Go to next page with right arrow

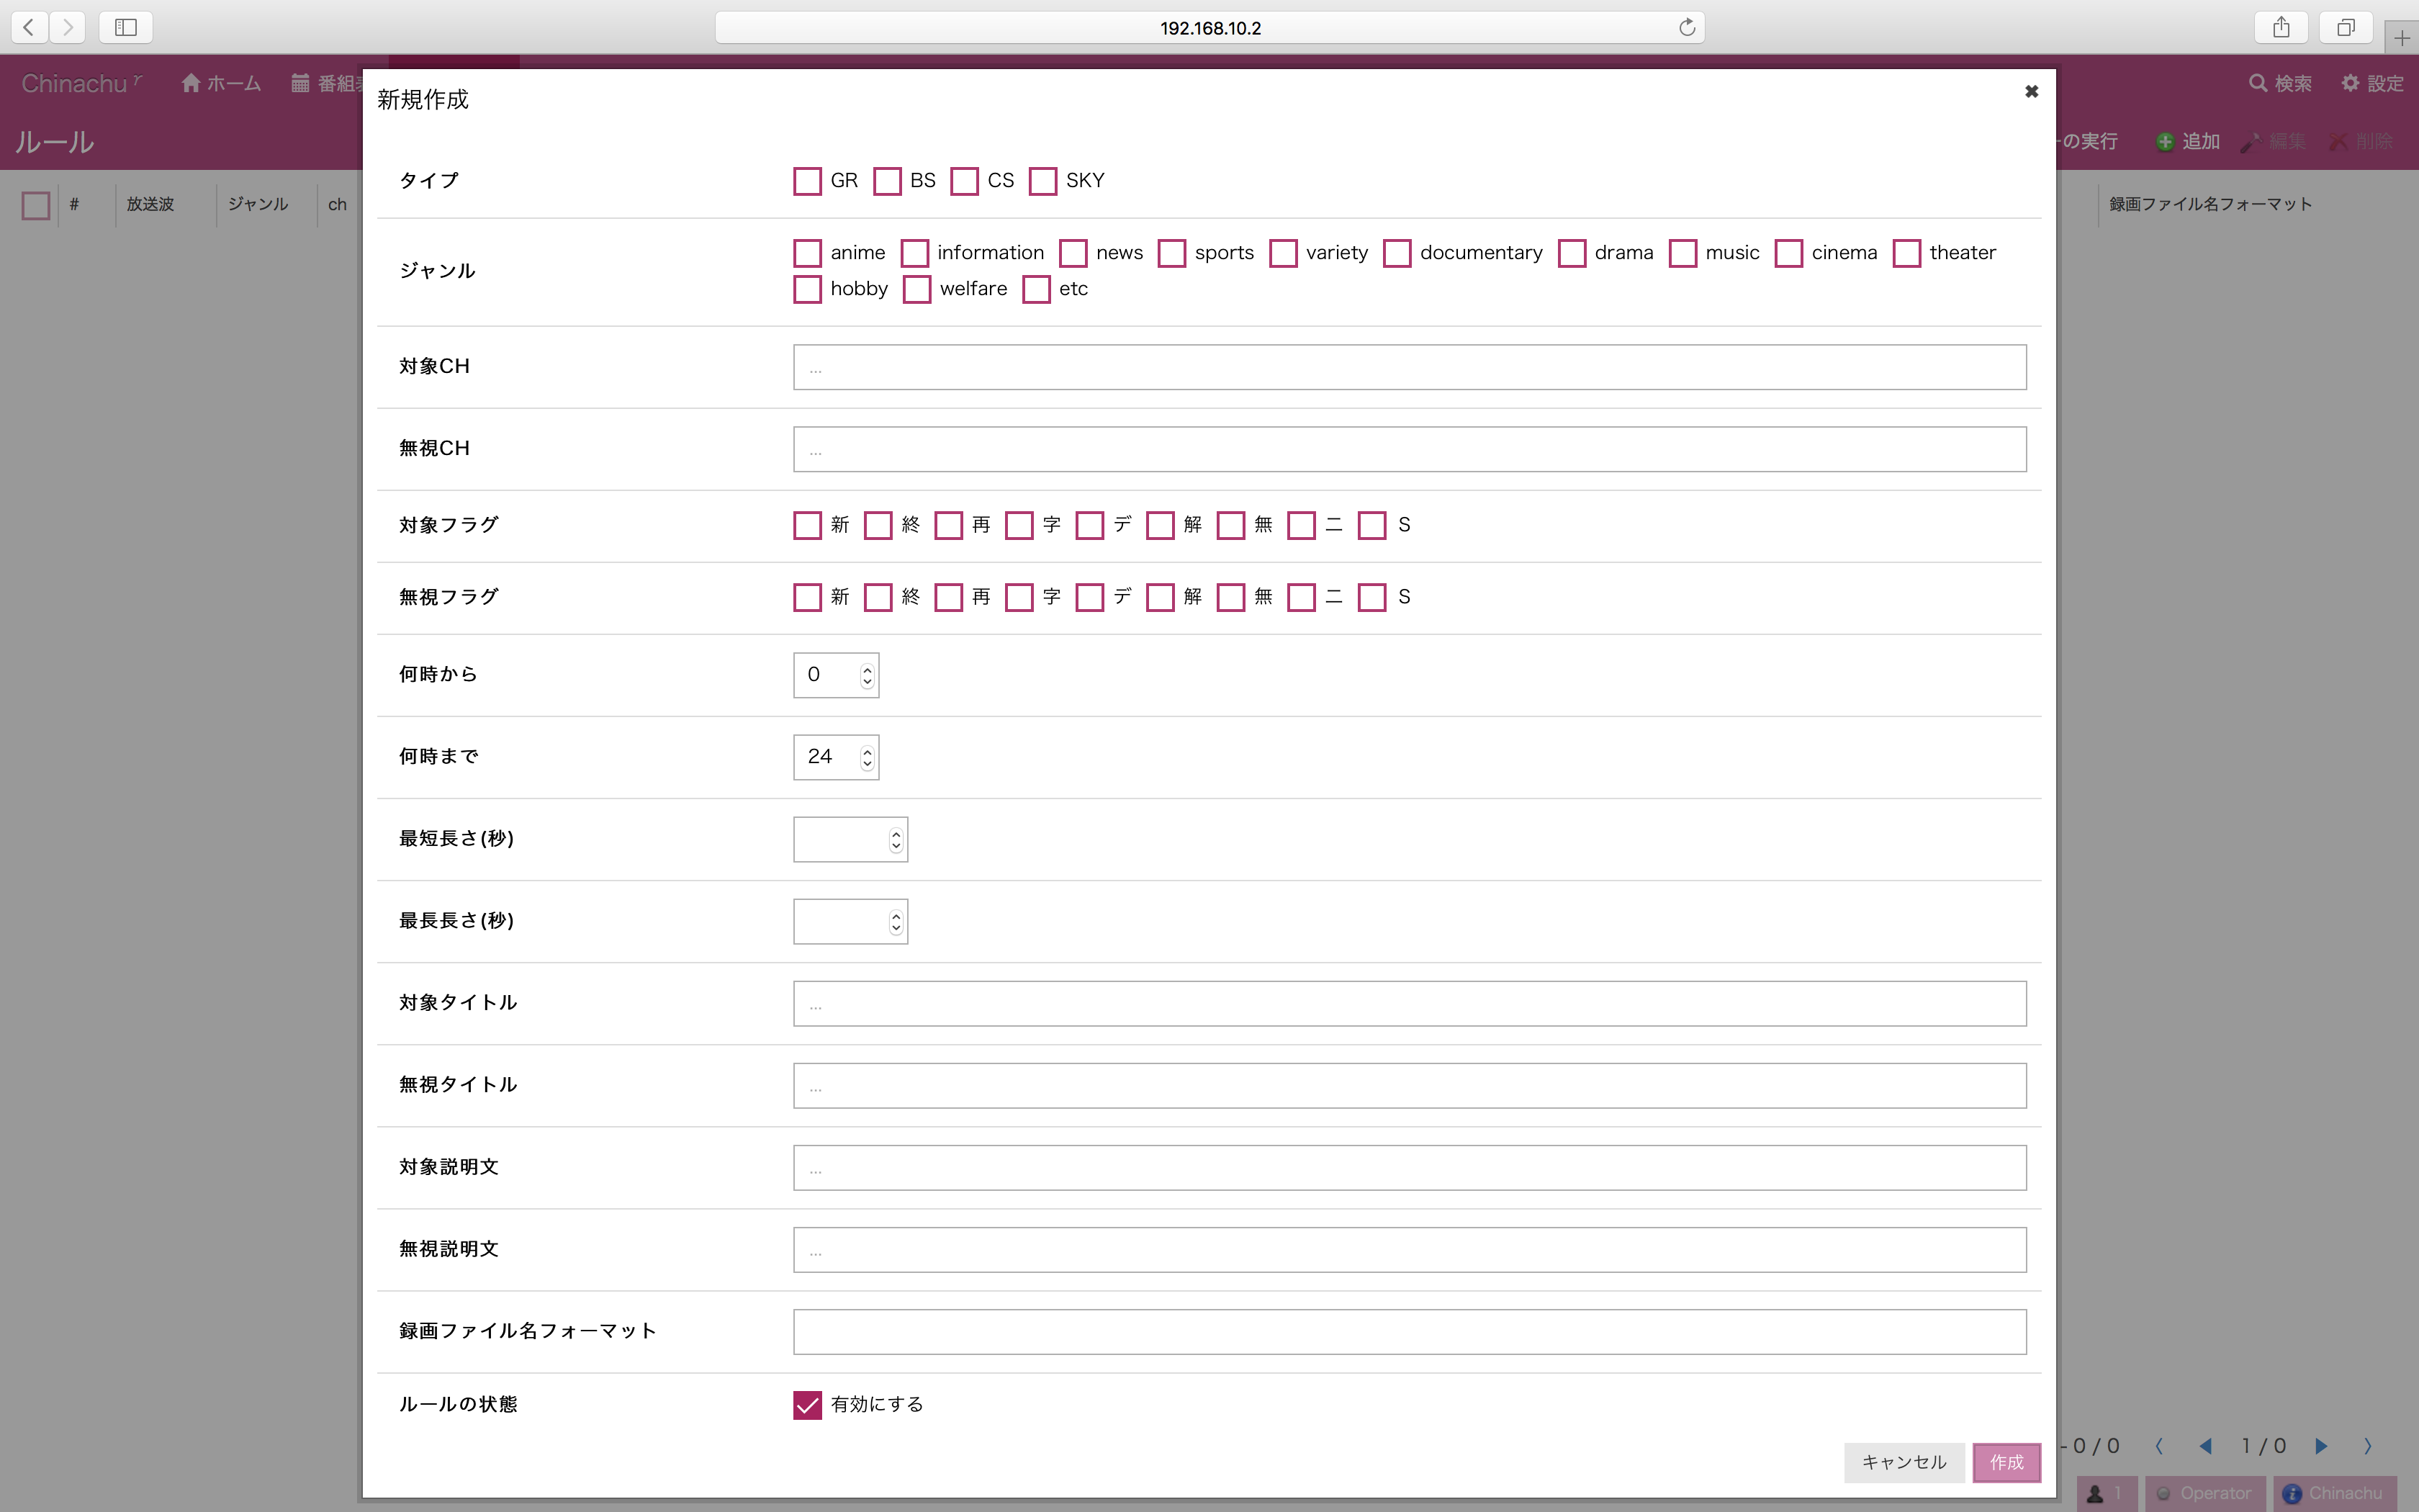(2322, 1446)
